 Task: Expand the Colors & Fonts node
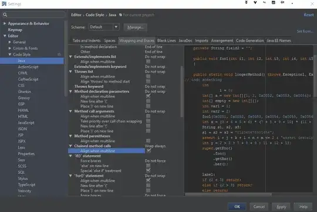[9, 48]
